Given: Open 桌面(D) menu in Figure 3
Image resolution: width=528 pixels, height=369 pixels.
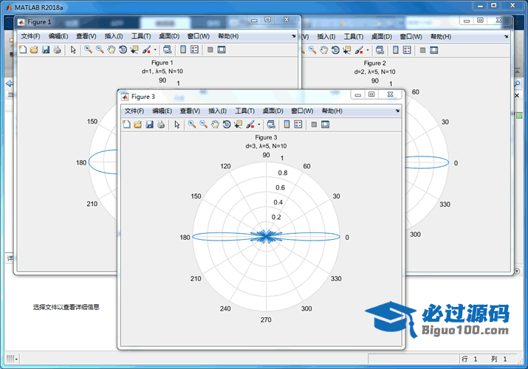Looking at the screenshot, I should point(272,111).
